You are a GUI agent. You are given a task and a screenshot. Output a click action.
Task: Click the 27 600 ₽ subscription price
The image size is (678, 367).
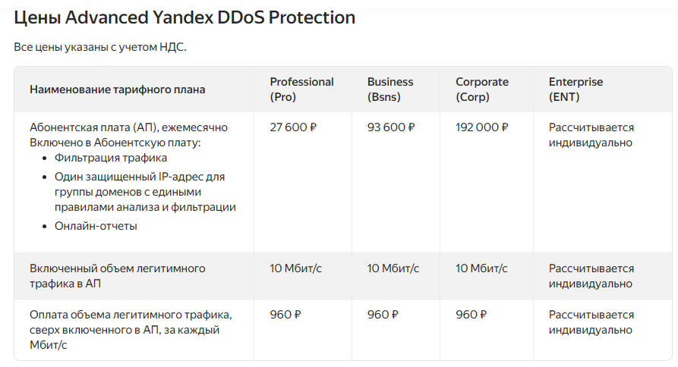293,127
